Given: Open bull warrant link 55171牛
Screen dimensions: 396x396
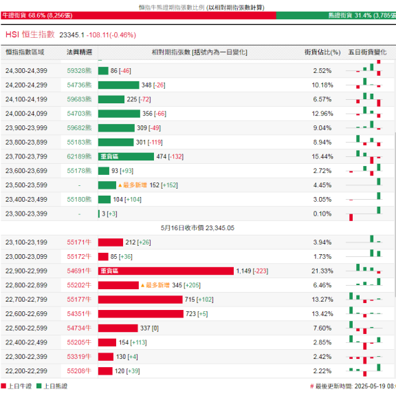Looking at the screenshot, I should (79, 242).
